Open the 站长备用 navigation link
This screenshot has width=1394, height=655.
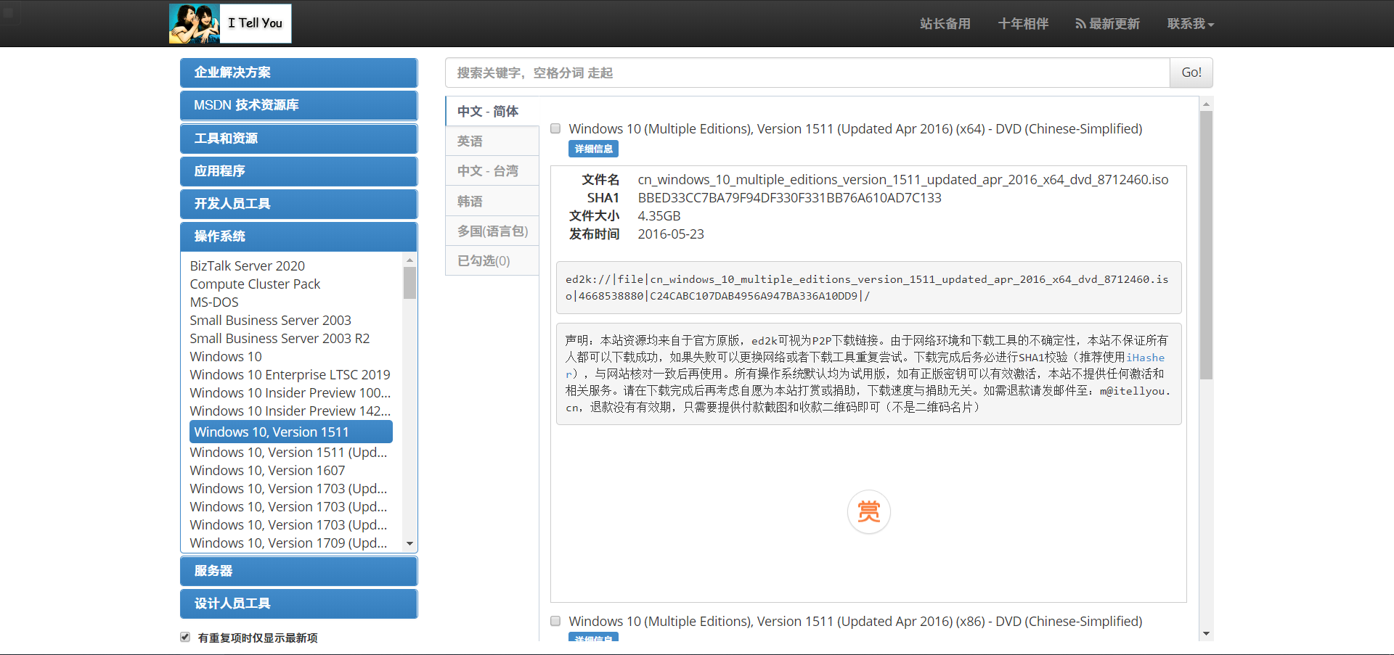945,24
